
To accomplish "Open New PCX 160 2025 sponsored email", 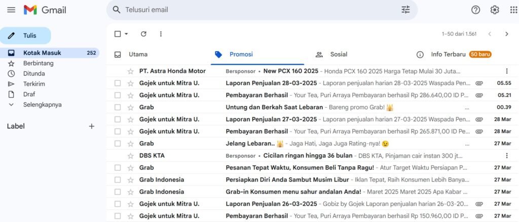I will pos(313,71).
